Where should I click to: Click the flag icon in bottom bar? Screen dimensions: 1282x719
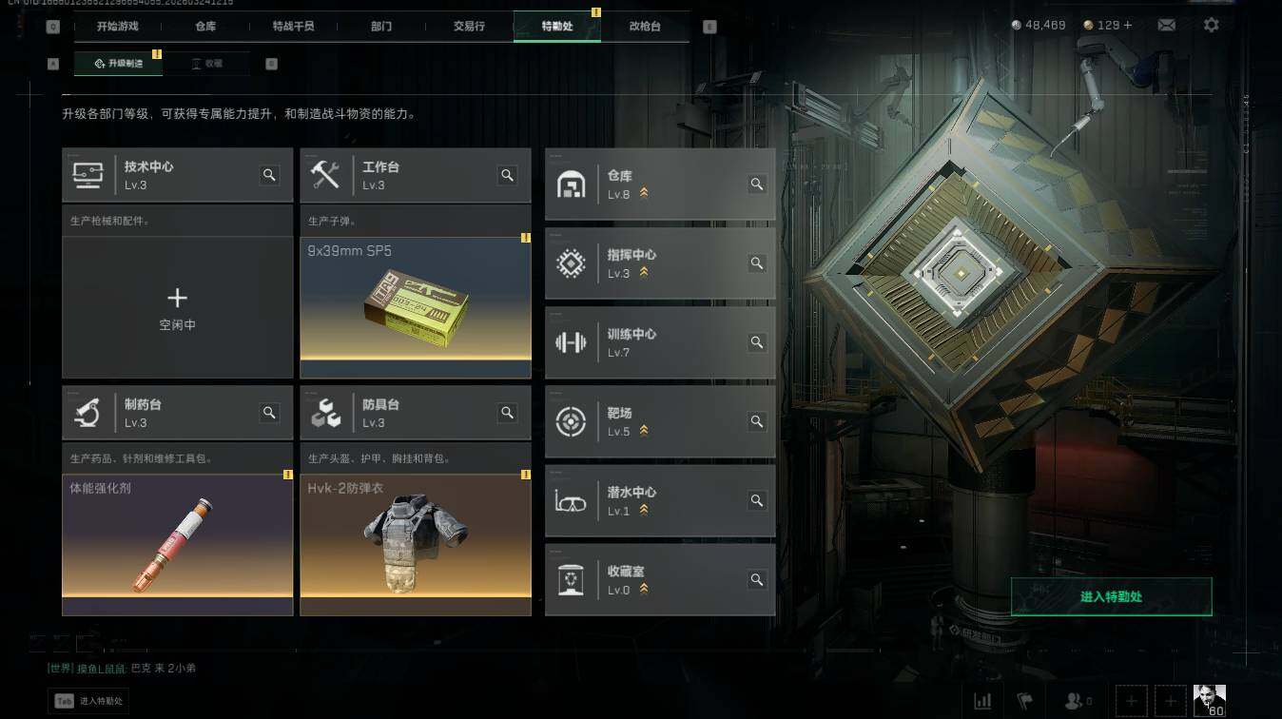(1024, 702)
